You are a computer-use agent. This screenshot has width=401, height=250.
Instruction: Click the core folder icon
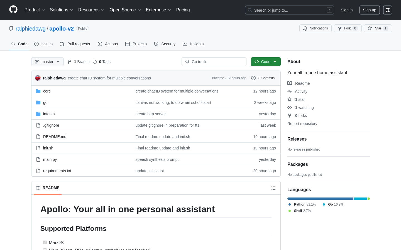tap(38, 91)
